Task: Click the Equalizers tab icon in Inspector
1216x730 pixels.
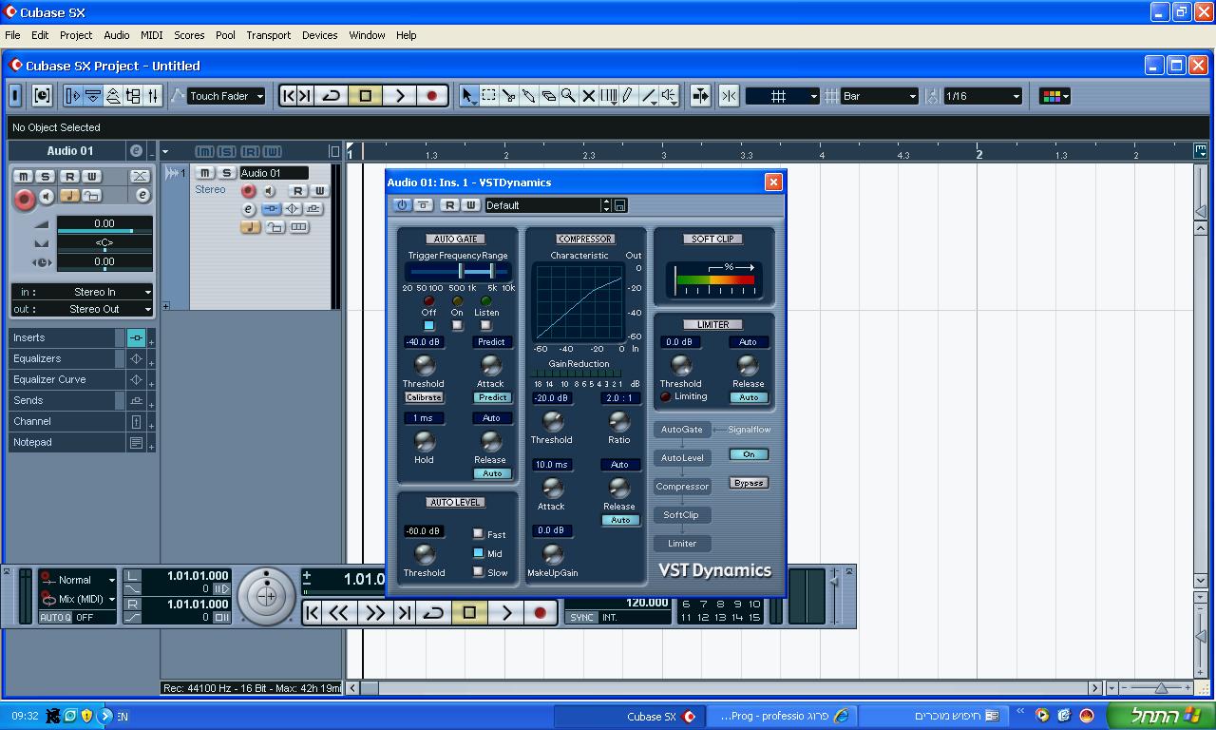Action: [136, 358]
